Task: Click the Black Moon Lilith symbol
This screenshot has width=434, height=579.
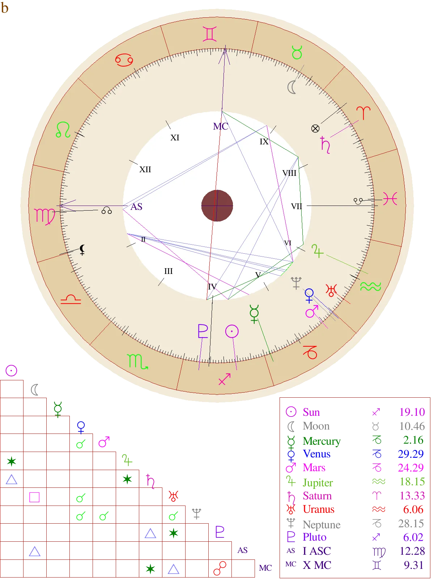Action: (x=82, y=250)
